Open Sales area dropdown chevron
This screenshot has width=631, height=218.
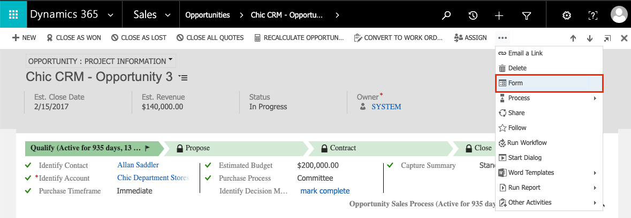pyautogui.click(x=168, y=15)
